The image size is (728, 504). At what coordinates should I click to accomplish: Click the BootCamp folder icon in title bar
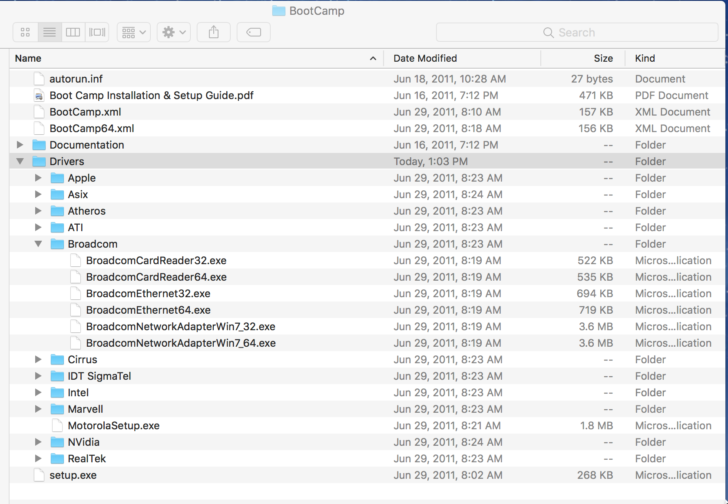pos(279,11)
